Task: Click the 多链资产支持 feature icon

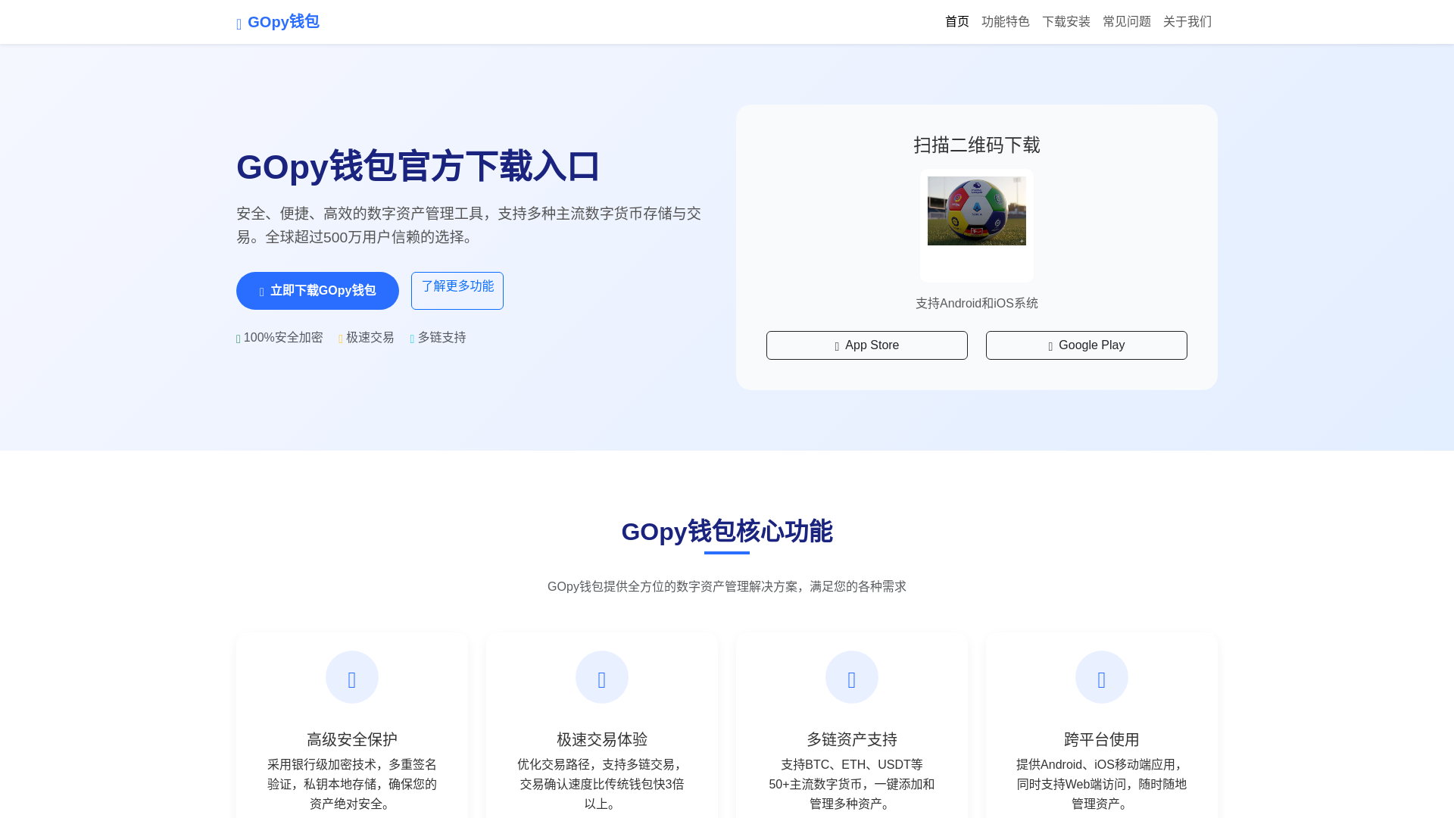Action: coord(852,677)
